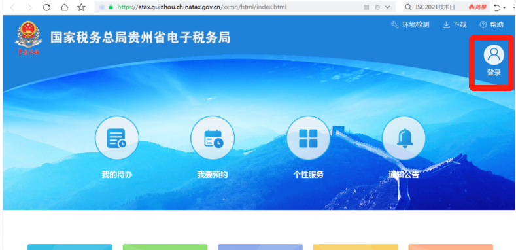
Task: Go to browser home page icon
Action: pos(64,7)
